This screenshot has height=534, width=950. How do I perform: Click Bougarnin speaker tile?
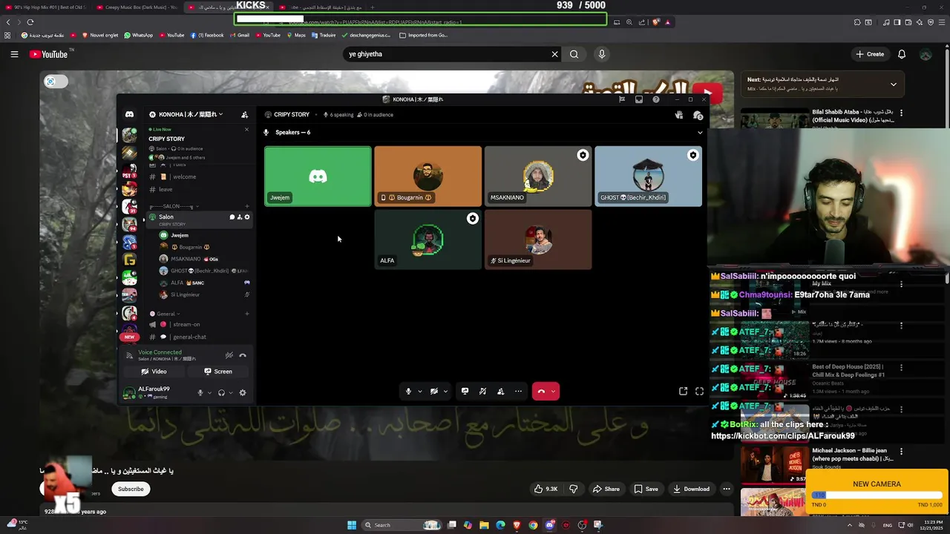(427, 177)
